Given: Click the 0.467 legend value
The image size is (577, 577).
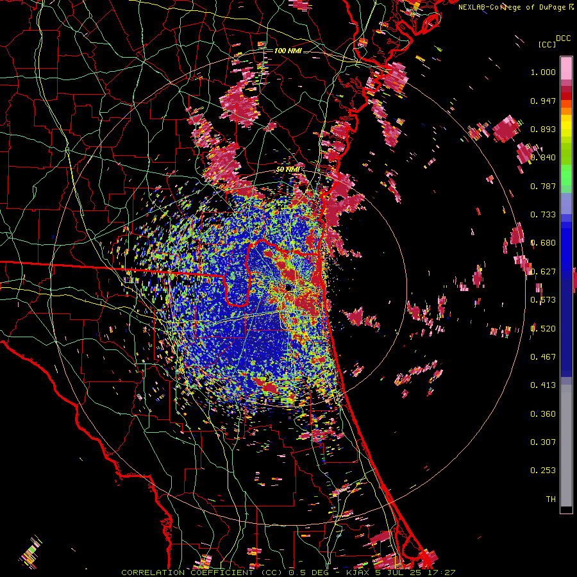Looking at the screenshot, I should [x=543, y=356].
